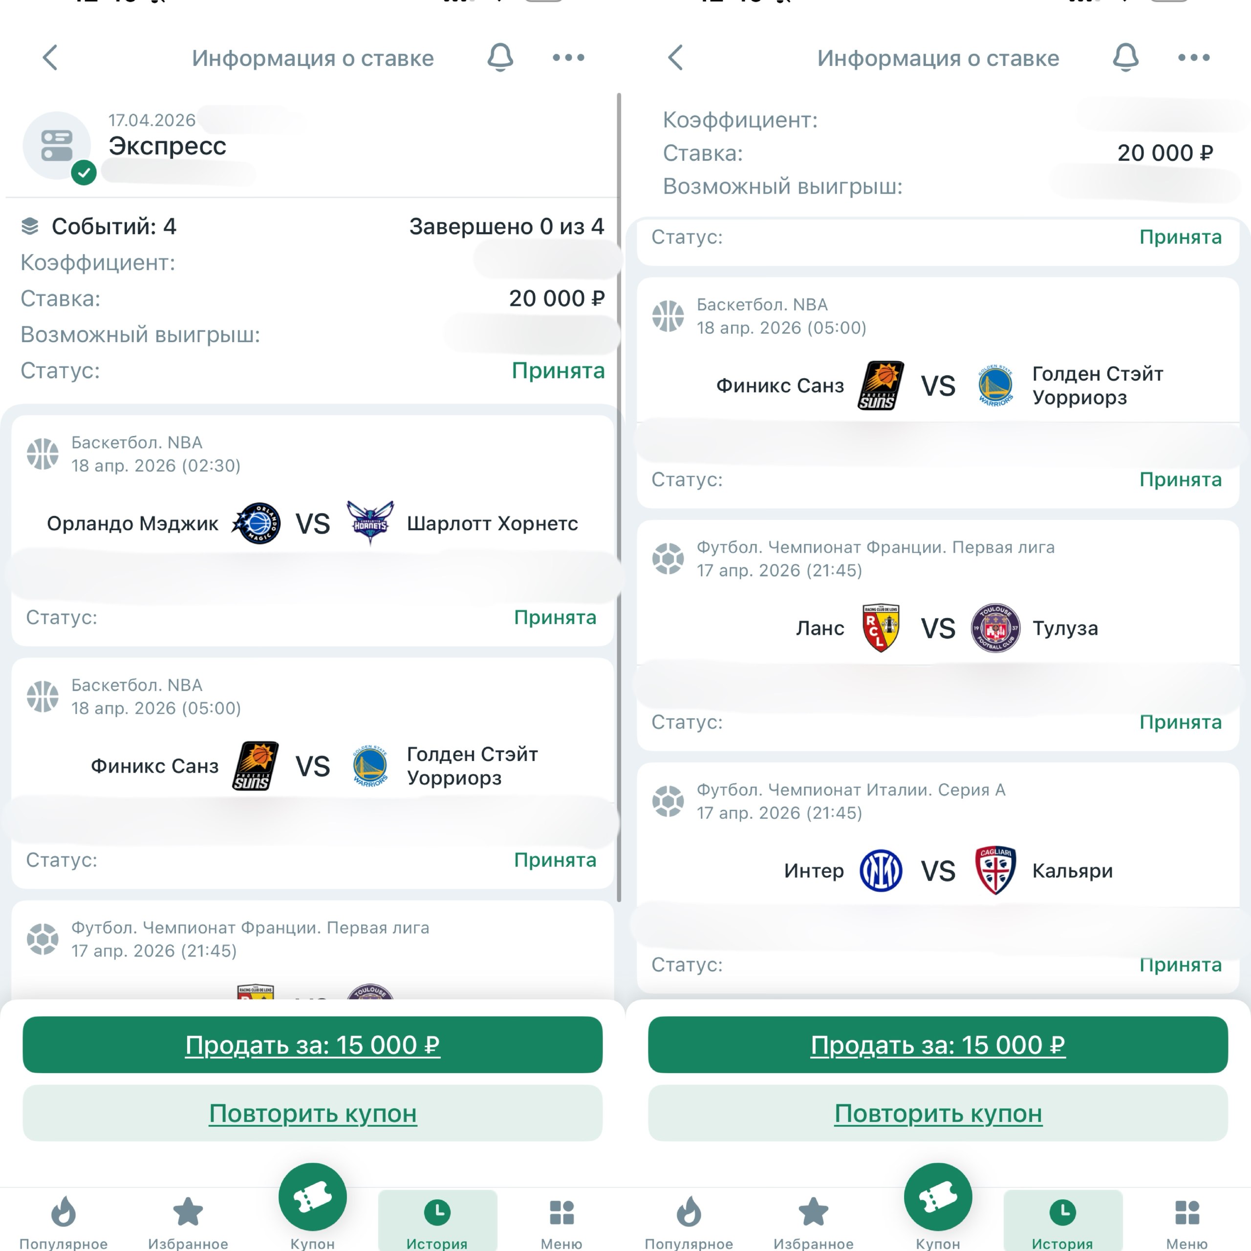The image size is (1251, 1251).
Task: Click the Orlando Magic team logo
Action: (257, 523)
